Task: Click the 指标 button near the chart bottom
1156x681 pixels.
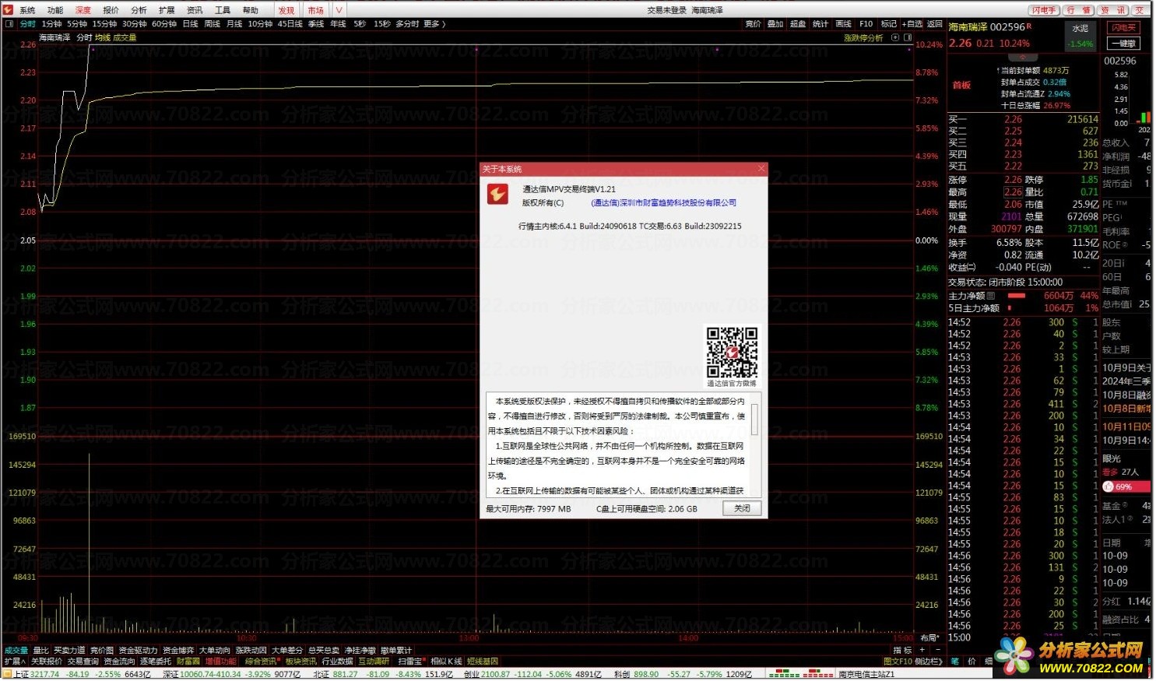Action: click(x=902, y=650)
